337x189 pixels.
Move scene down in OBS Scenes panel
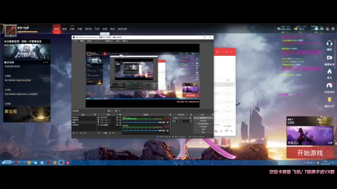(x=85, y=133)
